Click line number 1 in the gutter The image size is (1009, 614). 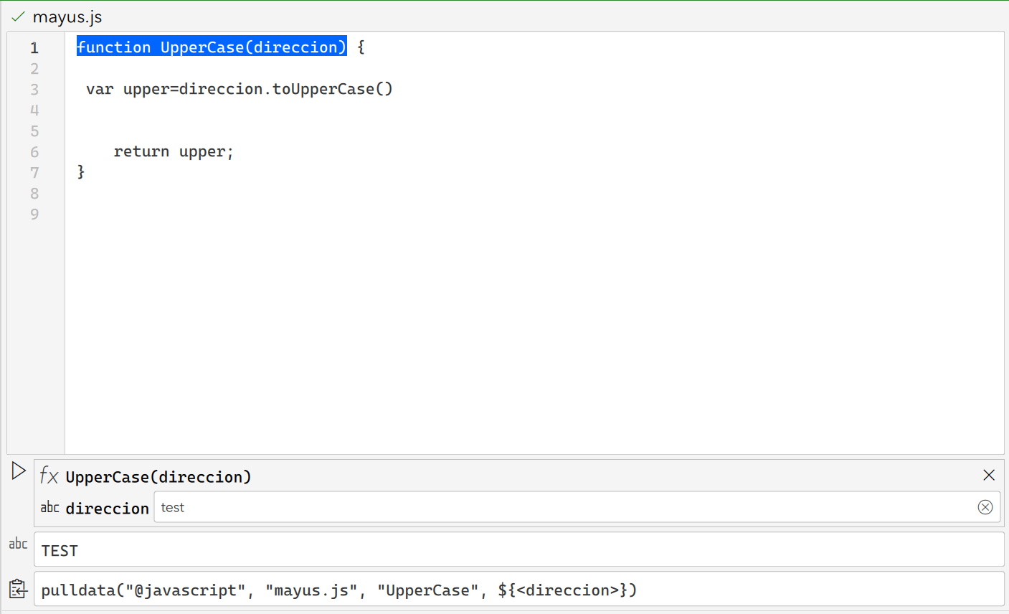pyautogui.click(x=34, y=48)
